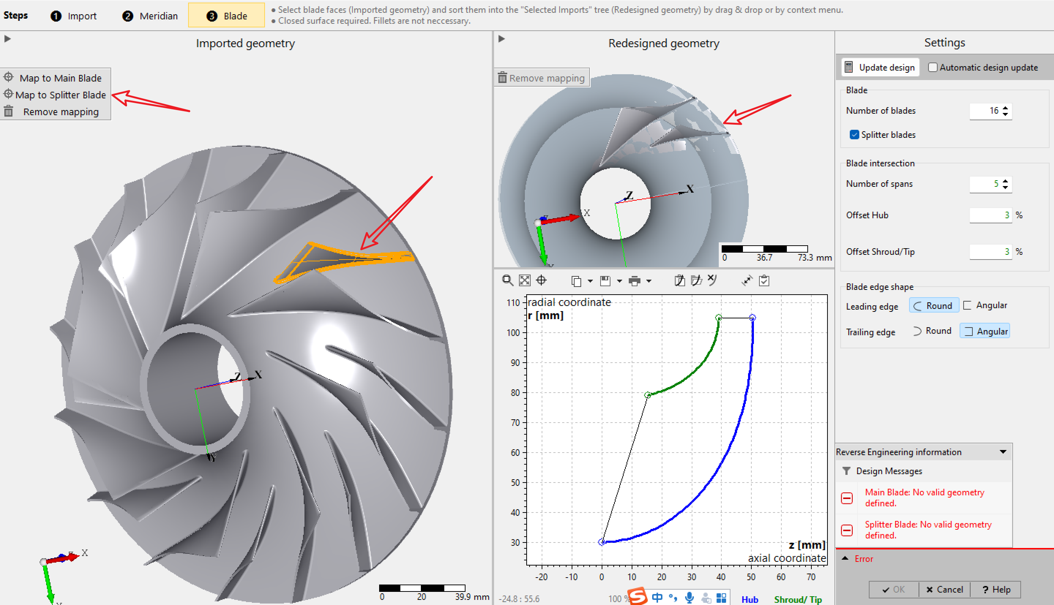Increase Number of blades stepper
This screenshot has height=605, width=1054.
pos(1005,108)
